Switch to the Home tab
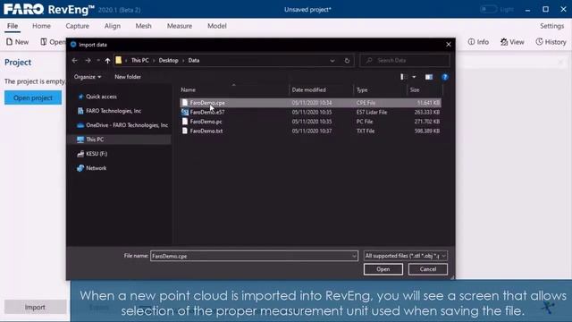Image resolution: width=572 pixels, height=322 pixels. [41, 26]
